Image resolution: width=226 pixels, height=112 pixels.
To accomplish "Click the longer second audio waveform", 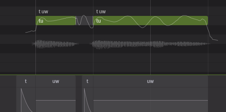I will 150,44.
